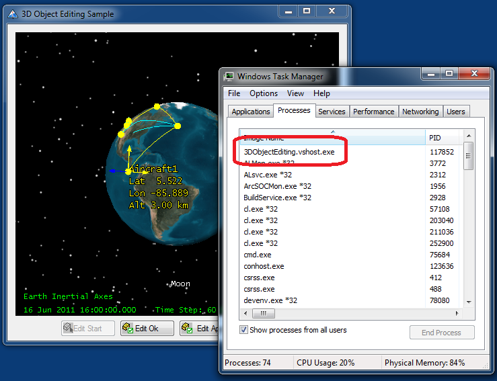Image resolution: width=497 pixels, height=381 pixels.
Task: Open the View menu
Action: [295, 93]
